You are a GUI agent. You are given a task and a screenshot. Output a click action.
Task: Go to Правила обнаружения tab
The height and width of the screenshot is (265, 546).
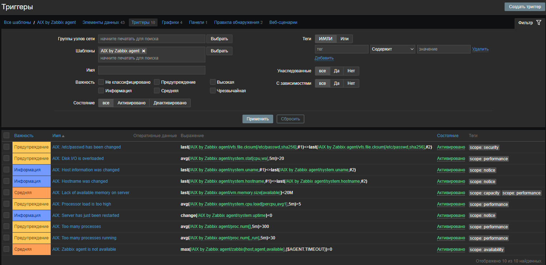tap(236, 22)
